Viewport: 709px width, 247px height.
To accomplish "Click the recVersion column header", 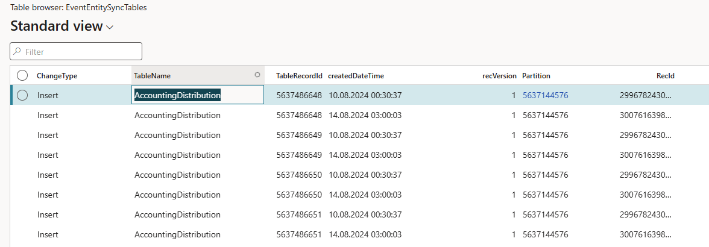I will [499, 76].
